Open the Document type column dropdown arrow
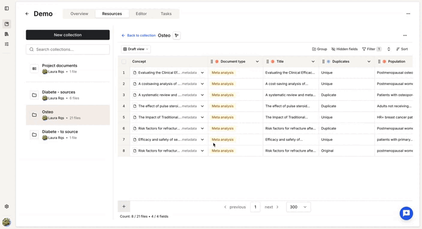Screen dimensions: 422x229 coord(257,62)
